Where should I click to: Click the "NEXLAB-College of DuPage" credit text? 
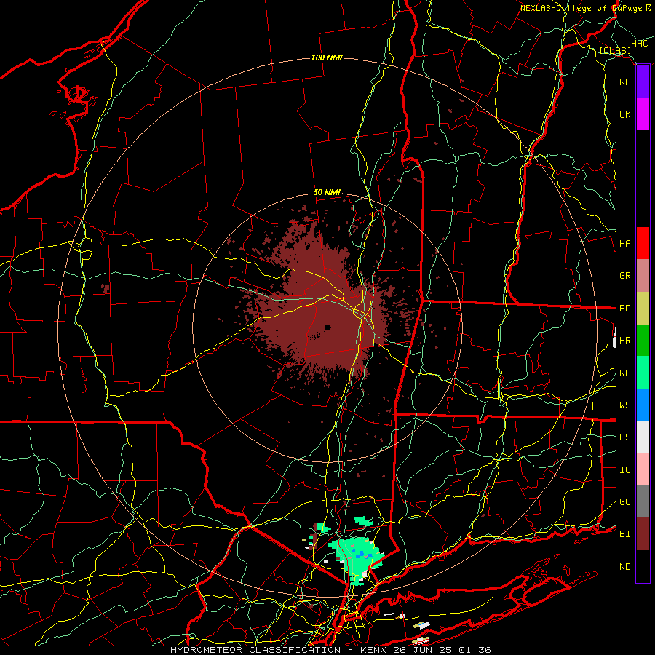pyautogui.click(x=581, y=8)
